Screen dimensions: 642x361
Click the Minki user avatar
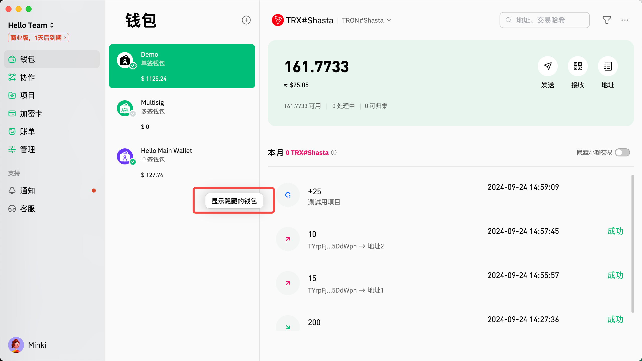[16, 345]
